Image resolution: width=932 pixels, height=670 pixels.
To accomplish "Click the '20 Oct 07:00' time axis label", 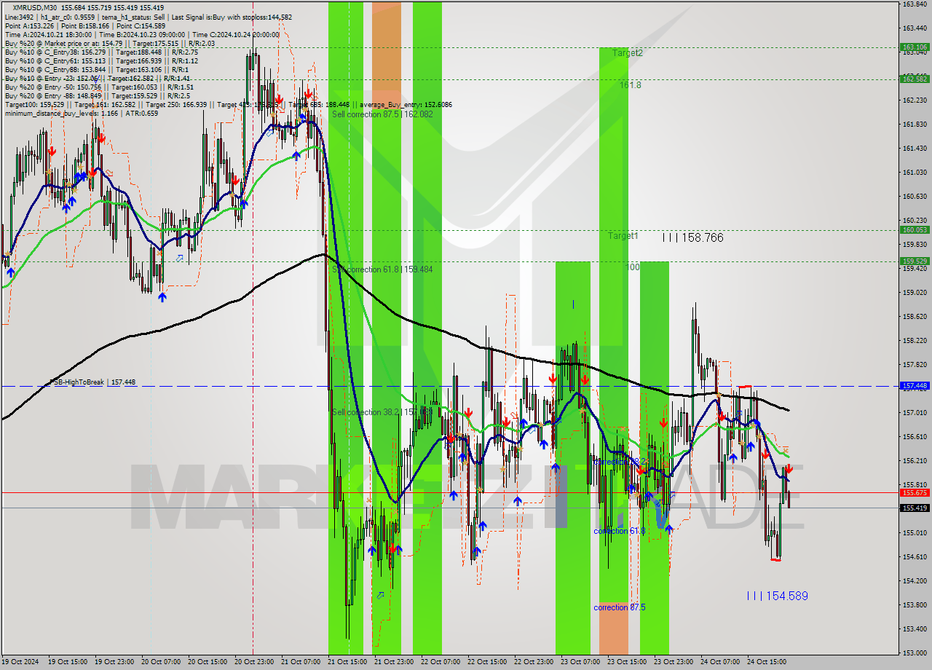I will coord(162,662).
